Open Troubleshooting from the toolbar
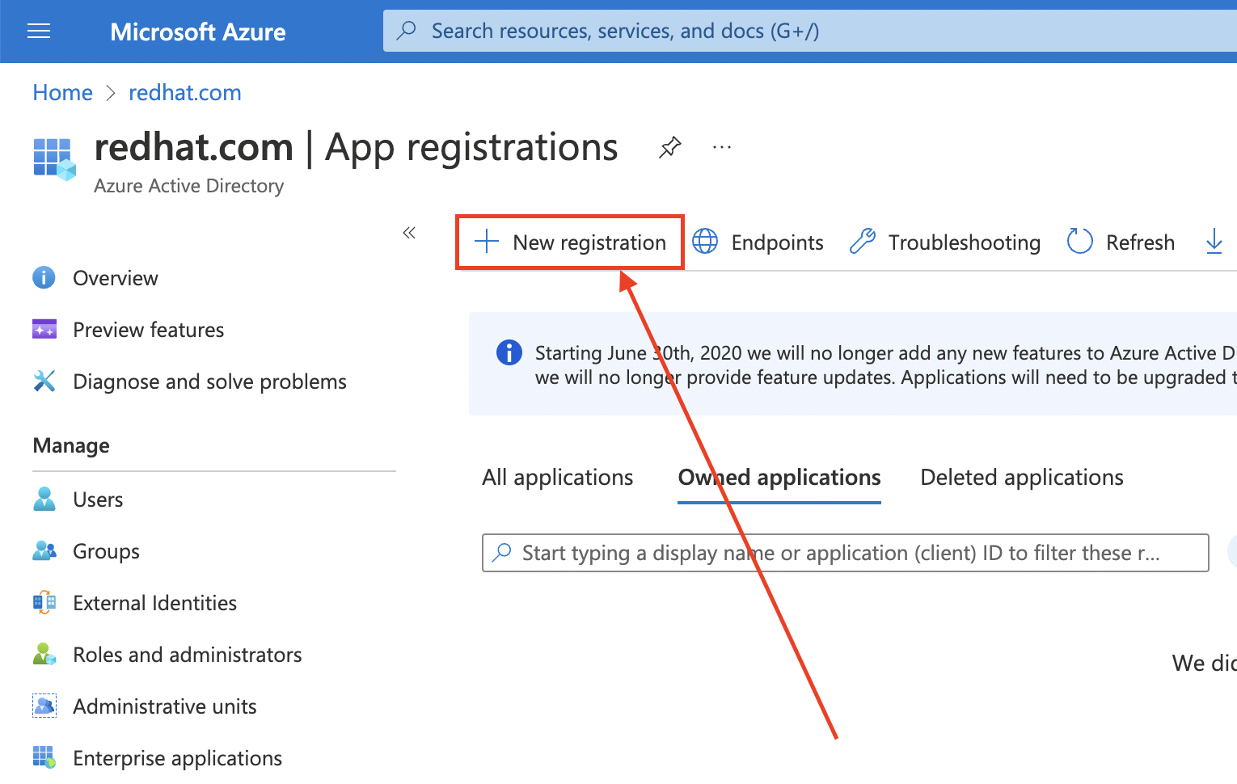Screen dimensions: 1237x784 (945, 242)
